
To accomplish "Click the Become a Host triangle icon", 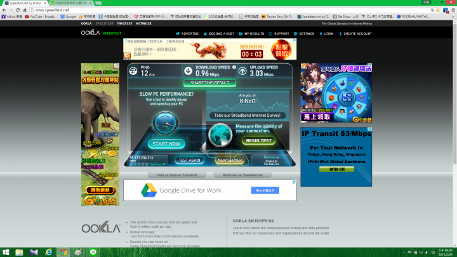I will point(205,34).
